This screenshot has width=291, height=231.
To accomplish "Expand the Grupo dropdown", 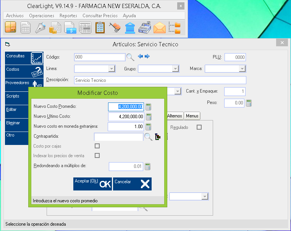I will coord(175,69).
